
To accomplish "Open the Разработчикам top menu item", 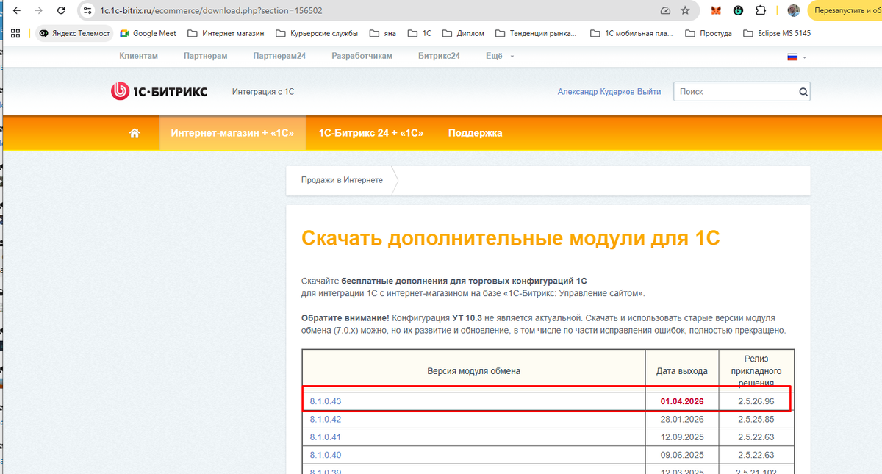I will [362, 56].
